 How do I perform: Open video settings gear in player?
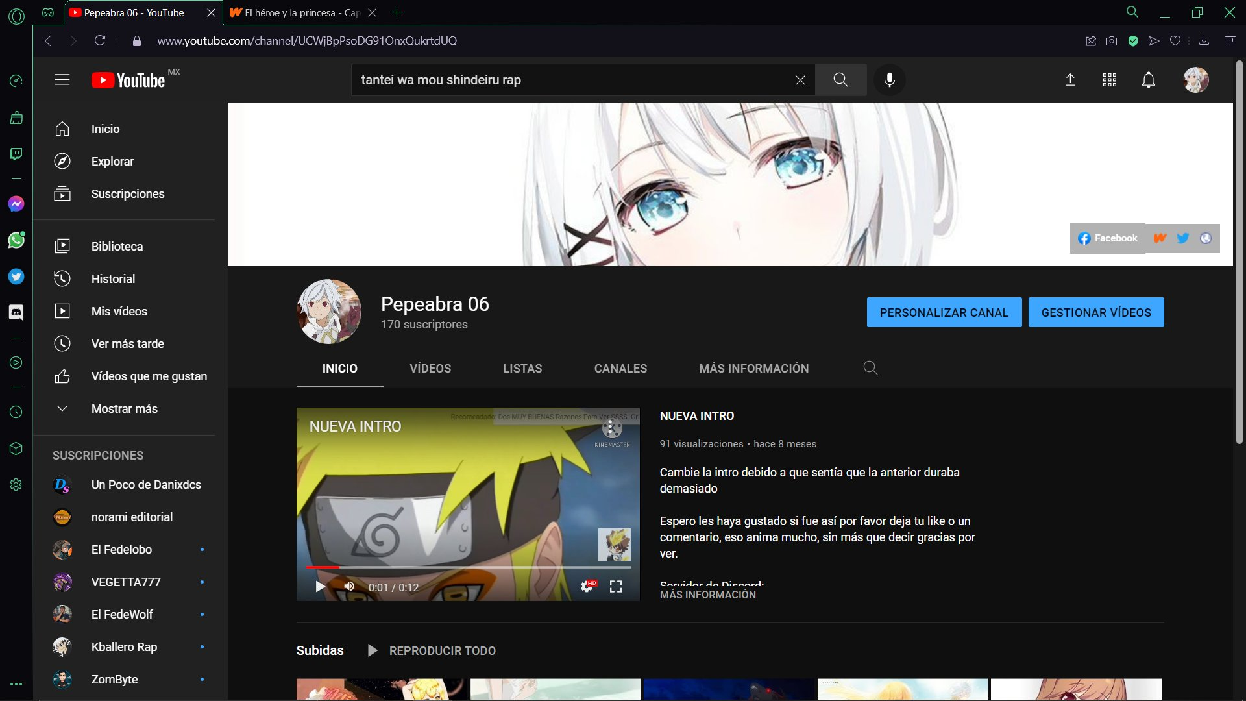coord(587,587)
